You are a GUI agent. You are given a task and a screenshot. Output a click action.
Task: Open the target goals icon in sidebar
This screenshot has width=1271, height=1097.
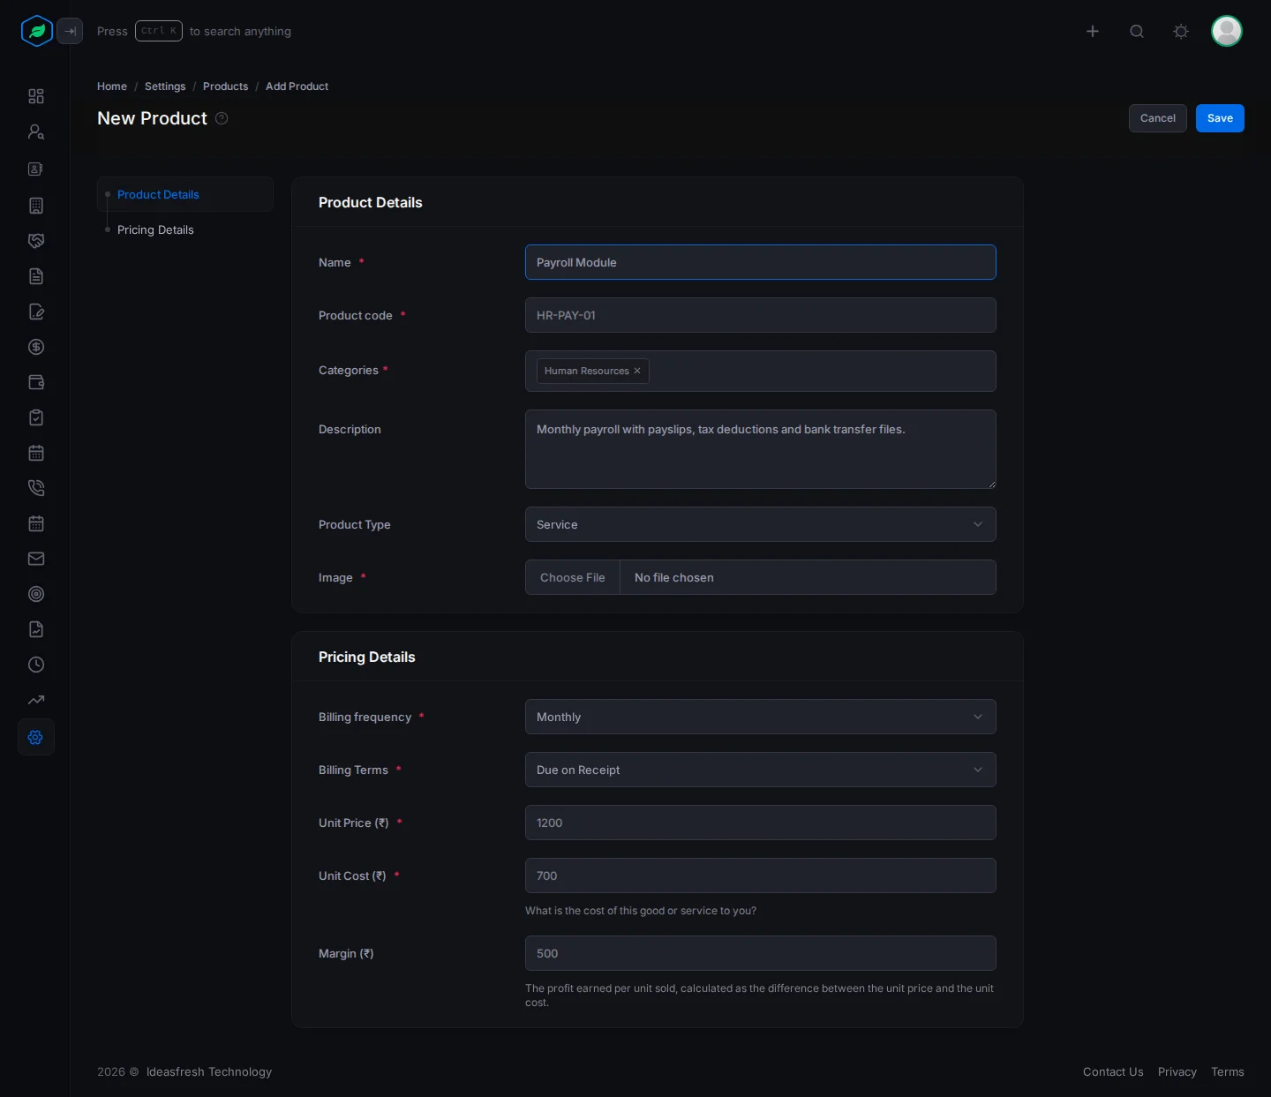point(36,594)
